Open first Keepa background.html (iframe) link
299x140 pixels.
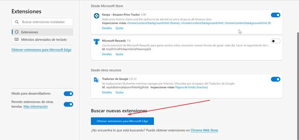pos(153,23)
